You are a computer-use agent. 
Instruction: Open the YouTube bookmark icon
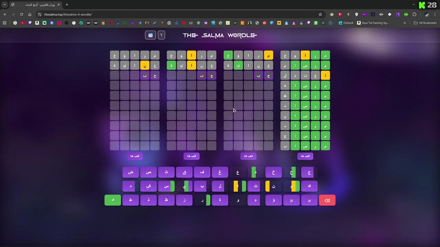22,23
